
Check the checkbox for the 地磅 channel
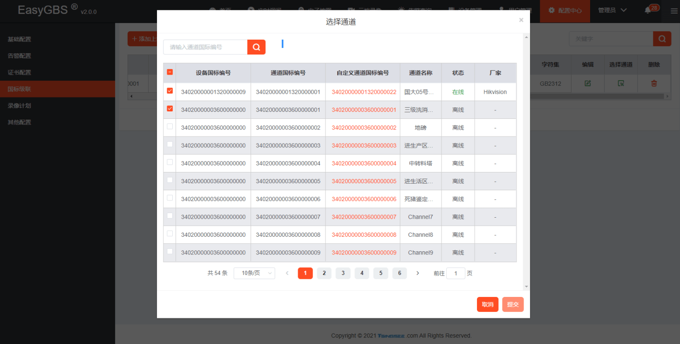[x=170, y=126]
